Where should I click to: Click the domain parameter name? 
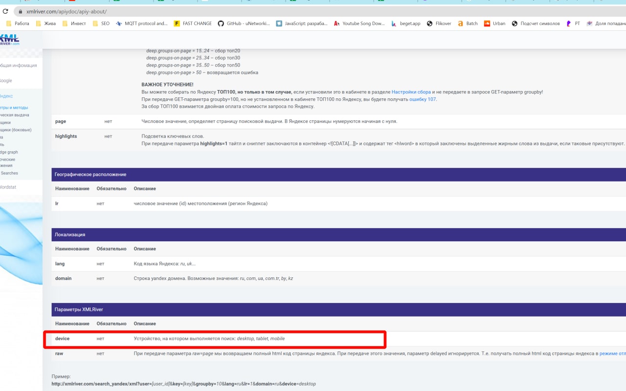click(63, 278)
